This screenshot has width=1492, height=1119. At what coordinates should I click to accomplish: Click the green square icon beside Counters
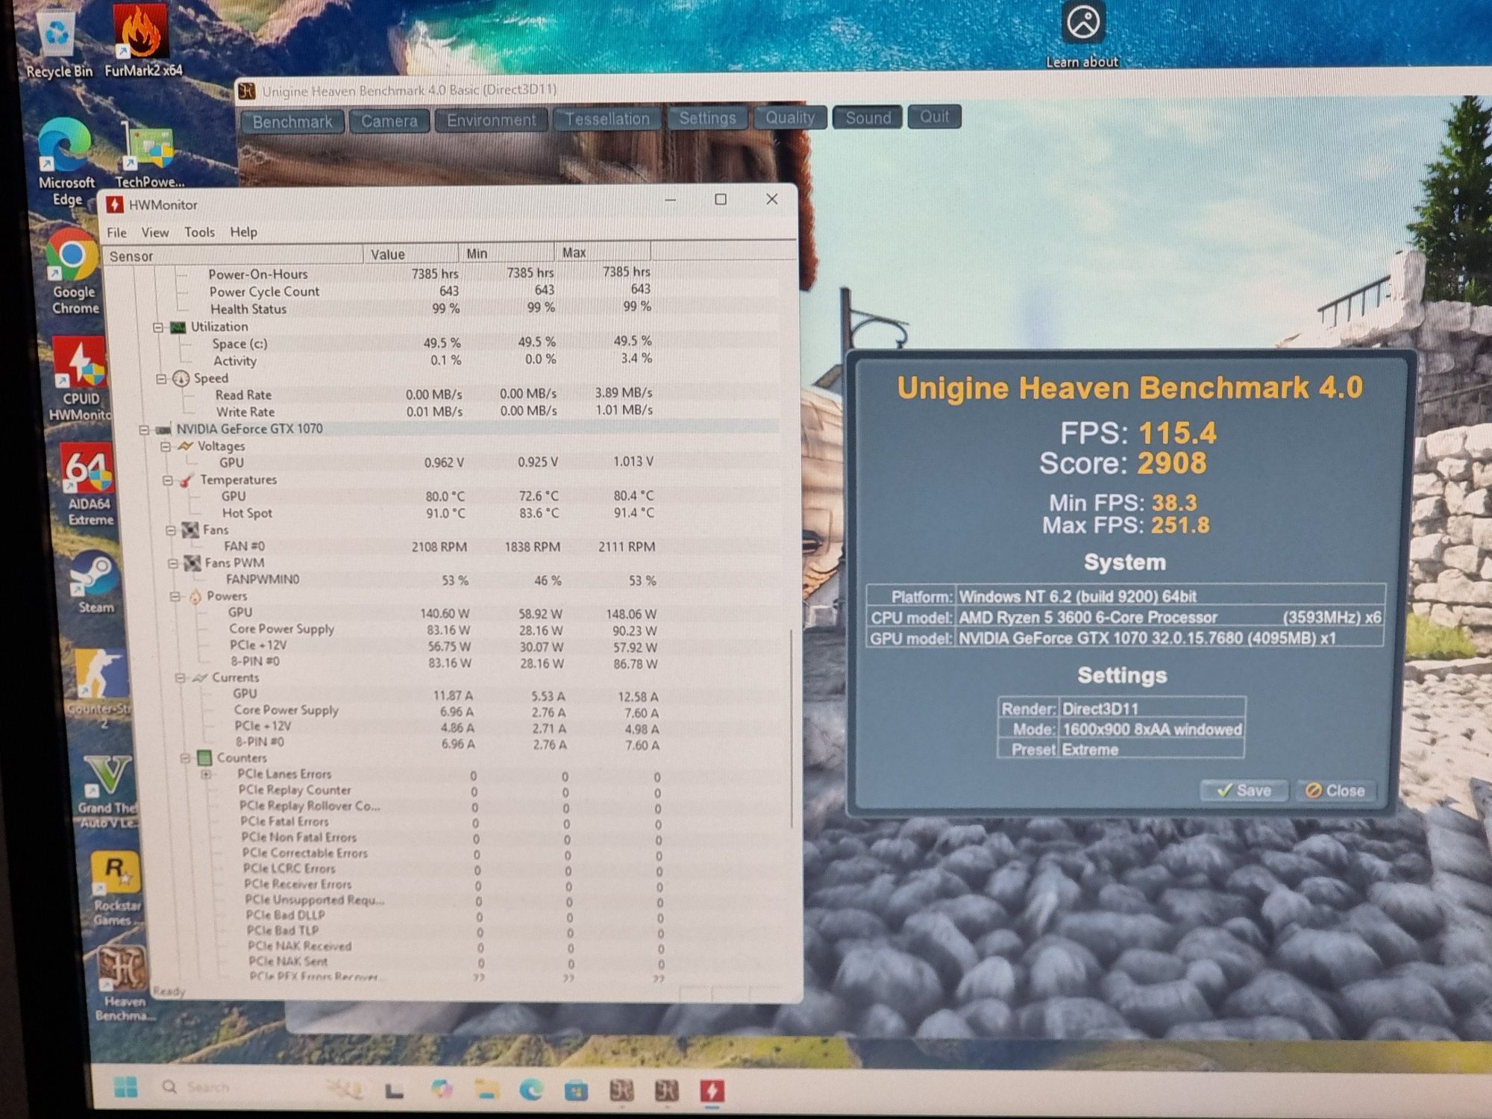[x=204, y=759]
